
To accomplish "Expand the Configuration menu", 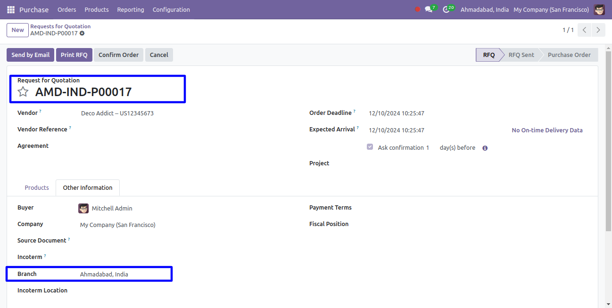I will point(171,9).
